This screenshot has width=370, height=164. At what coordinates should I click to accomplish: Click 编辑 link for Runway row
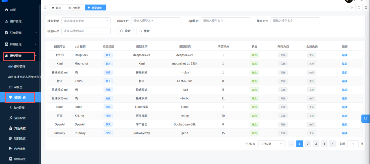(x=345, y=133)
